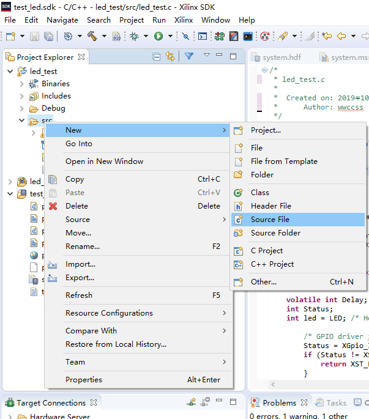Open the Back navigation history dropdown
The height and width of the screenshot is (419, 369).
[353, 36]
